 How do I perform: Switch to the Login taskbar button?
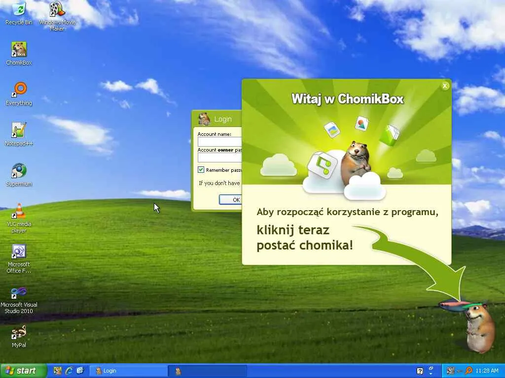[x=128, y=371]
